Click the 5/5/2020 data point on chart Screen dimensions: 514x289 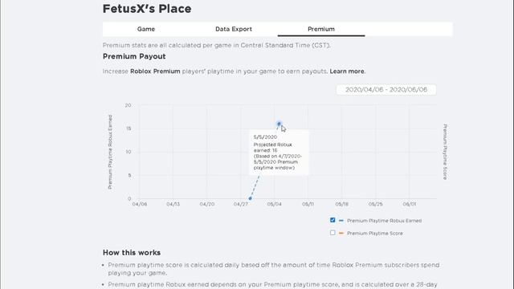[x=279, y=124]
